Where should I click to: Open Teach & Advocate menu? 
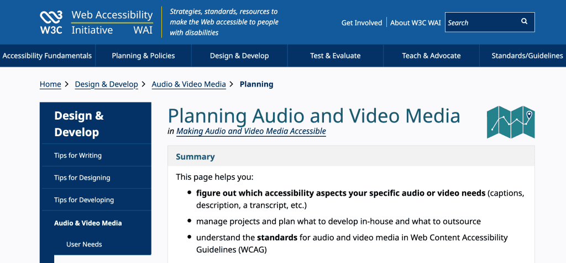431,56
